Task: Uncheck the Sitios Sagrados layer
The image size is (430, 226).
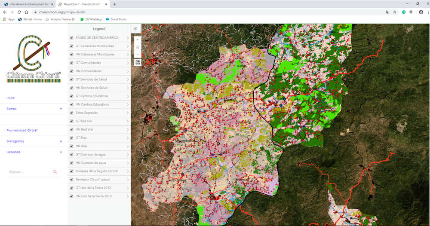Action: 71,113
